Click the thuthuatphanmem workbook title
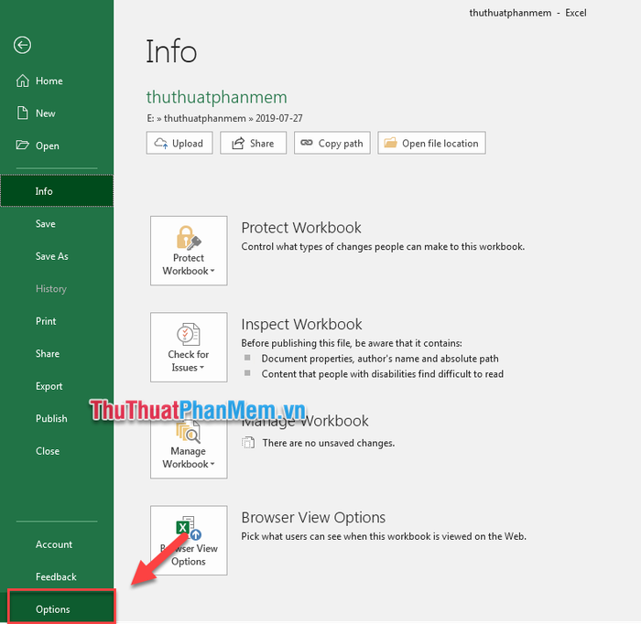This screenshot has width=641, height=624. pos(217,97)
